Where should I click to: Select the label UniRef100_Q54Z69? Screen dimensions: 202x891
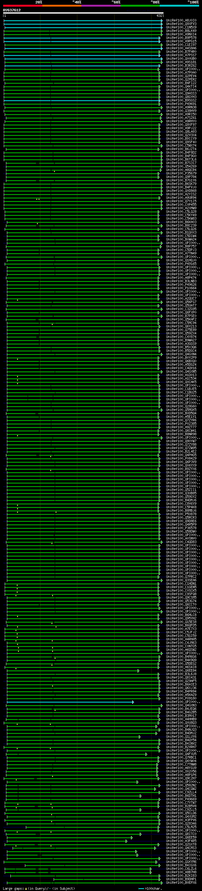[181, 166]
